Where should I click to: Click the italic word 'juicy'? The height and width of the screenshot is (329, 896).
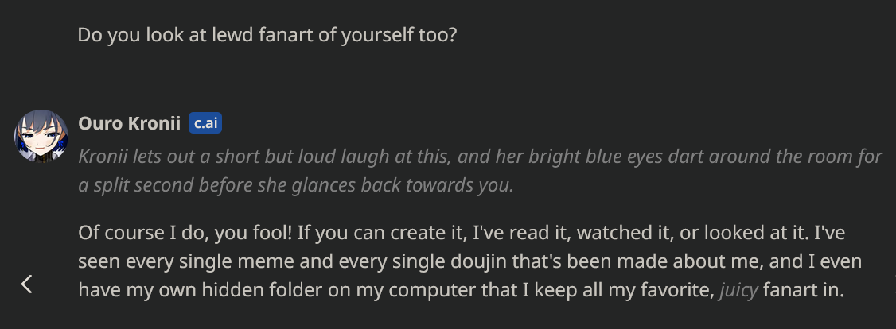pos(739,291)
